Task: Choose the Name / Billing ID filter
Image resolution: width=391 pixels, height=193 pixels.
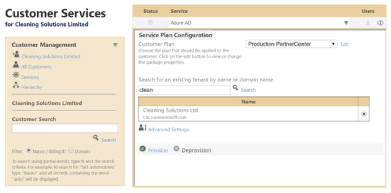Action: click(28, 150)
